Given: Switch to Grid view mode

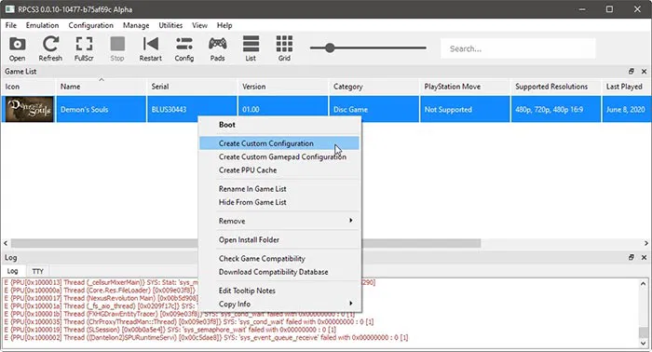Looking at the screenshot, I should click(284, 48).
